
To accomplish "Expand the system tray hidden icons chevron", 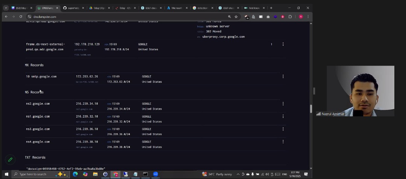I will point(238,174).
